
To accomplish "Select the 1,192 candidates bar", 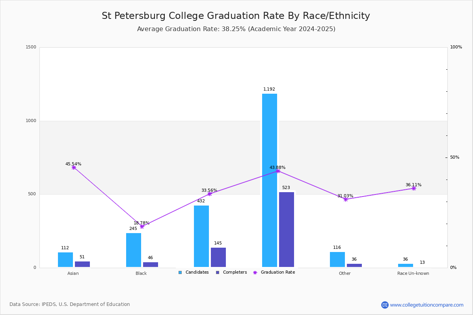I will [x=270, y=180].
